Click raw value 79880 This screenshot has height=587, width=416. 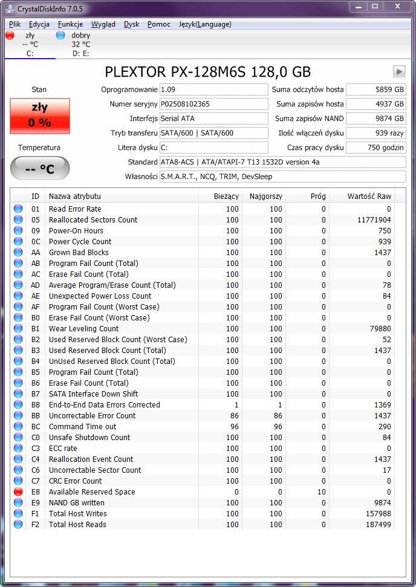[380, 328]
